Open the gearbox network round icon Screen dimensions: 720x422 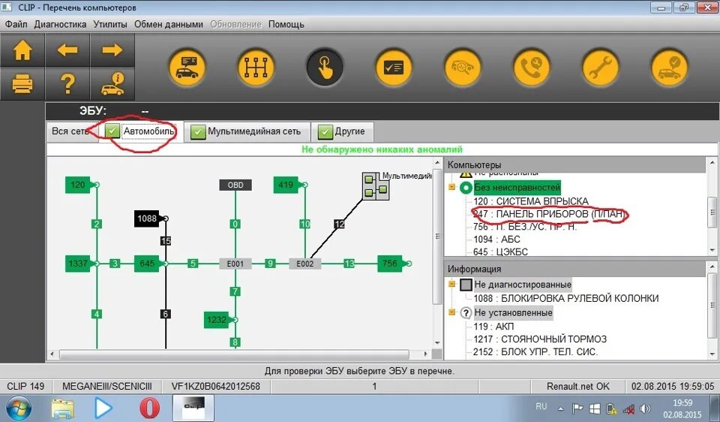256,68
